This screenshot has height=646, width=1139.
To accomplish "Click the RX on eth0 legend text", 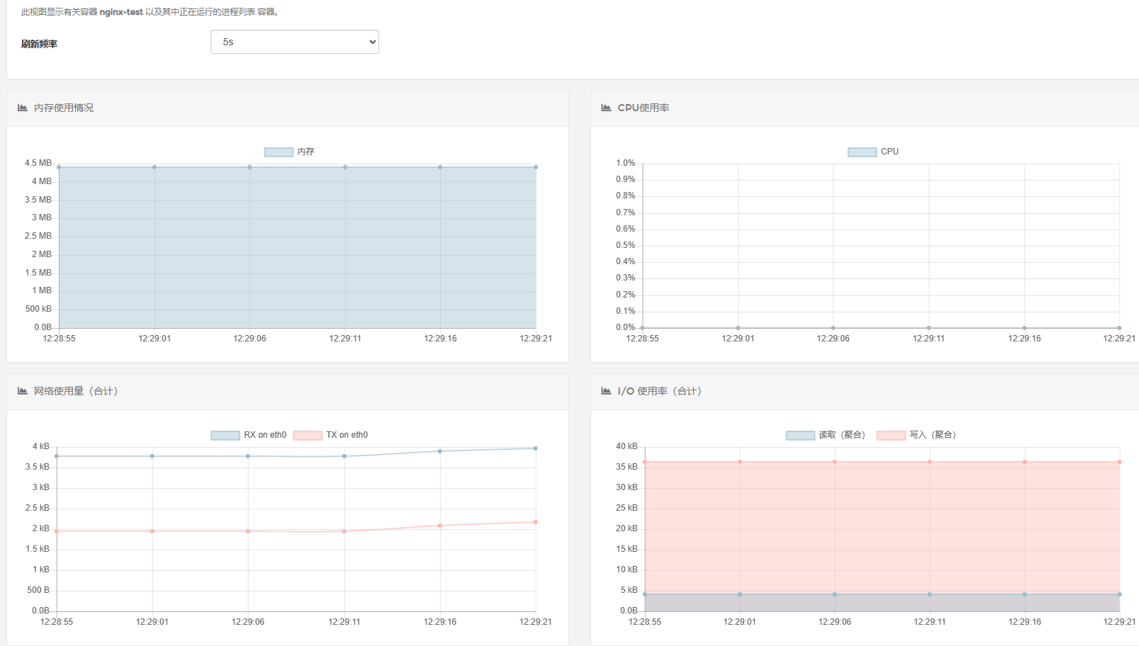I will [x=265, y=435].
